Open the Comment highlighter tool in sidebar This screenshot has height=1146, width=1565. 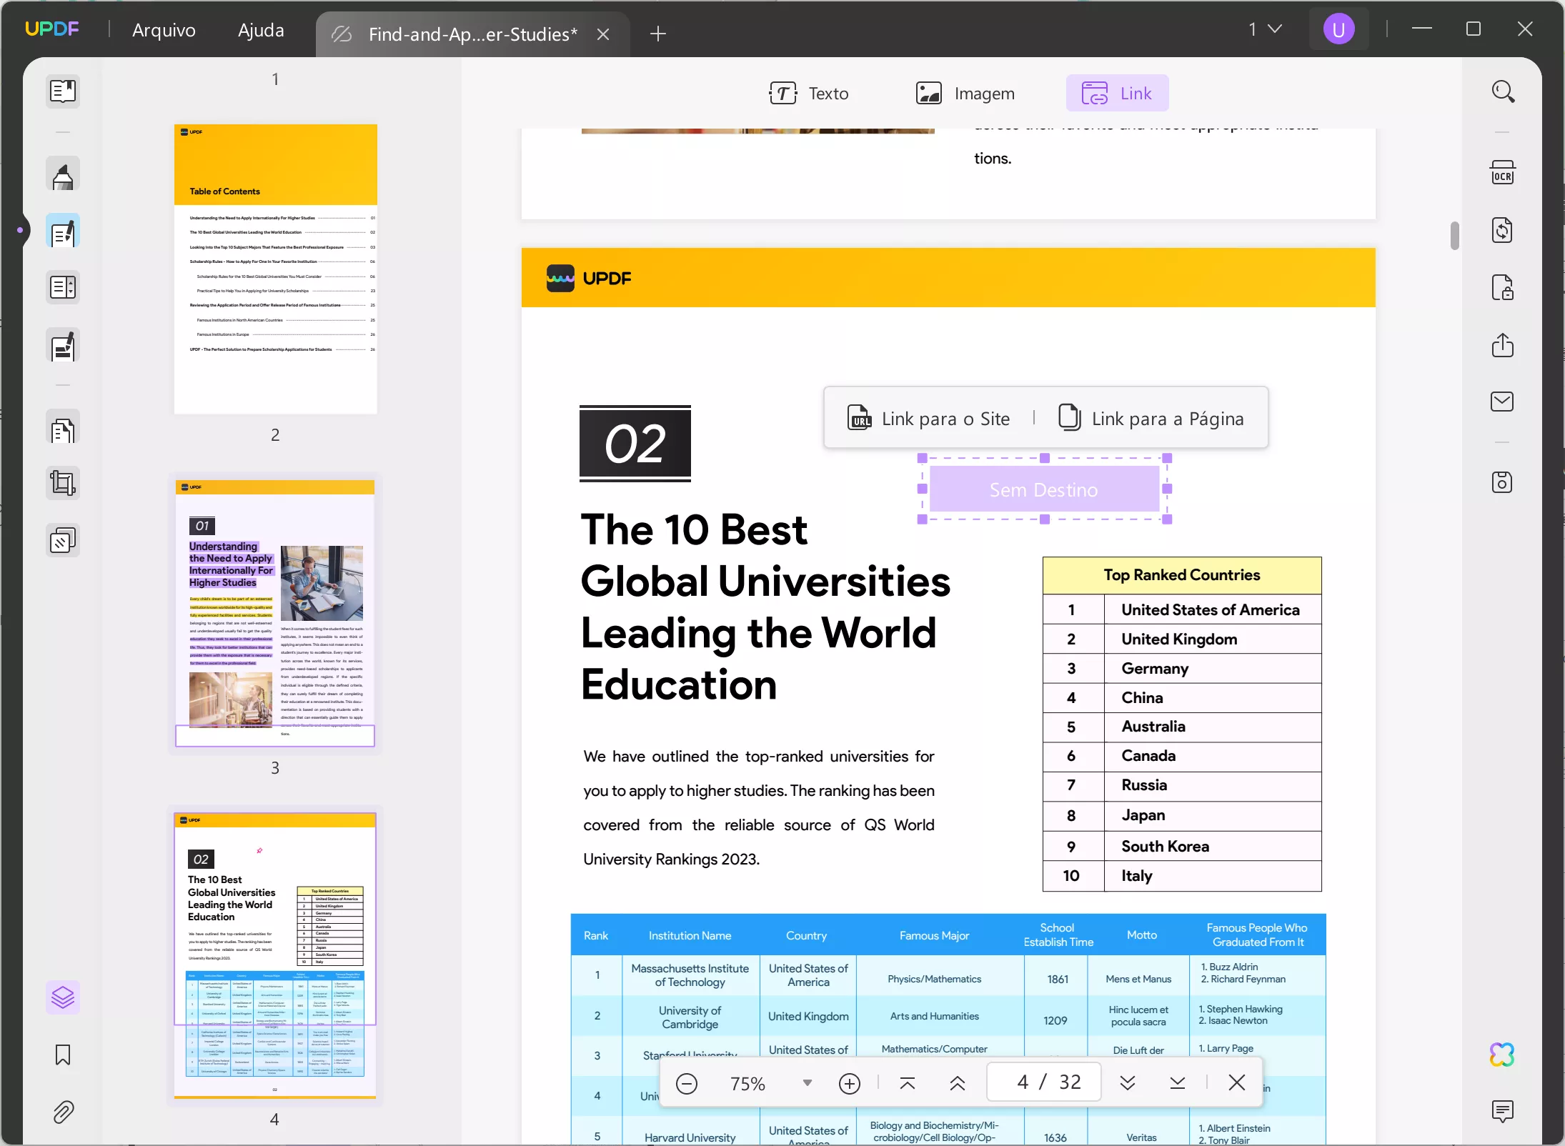pos(63,175)
